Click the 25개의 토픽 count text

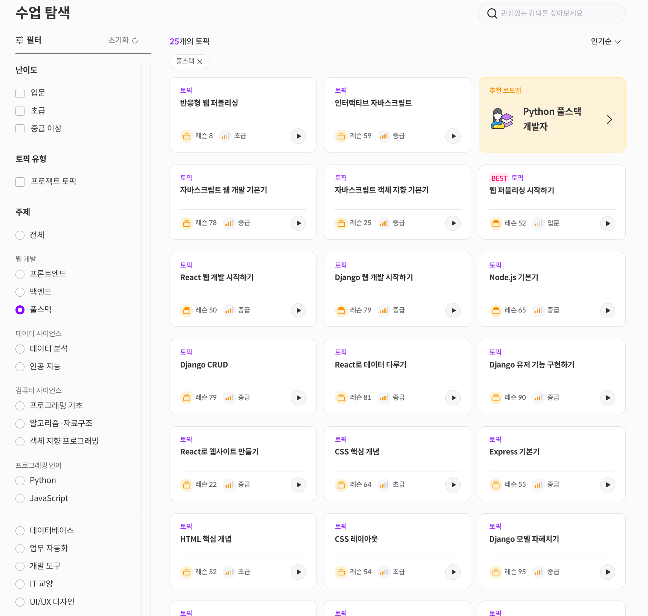190,41
